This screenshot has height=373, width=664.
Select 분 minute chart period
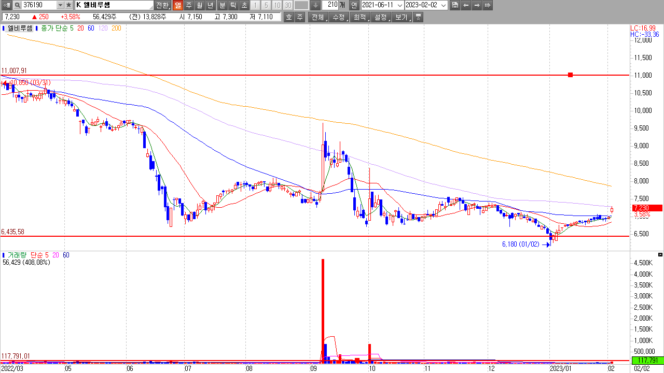pos(222,5)
